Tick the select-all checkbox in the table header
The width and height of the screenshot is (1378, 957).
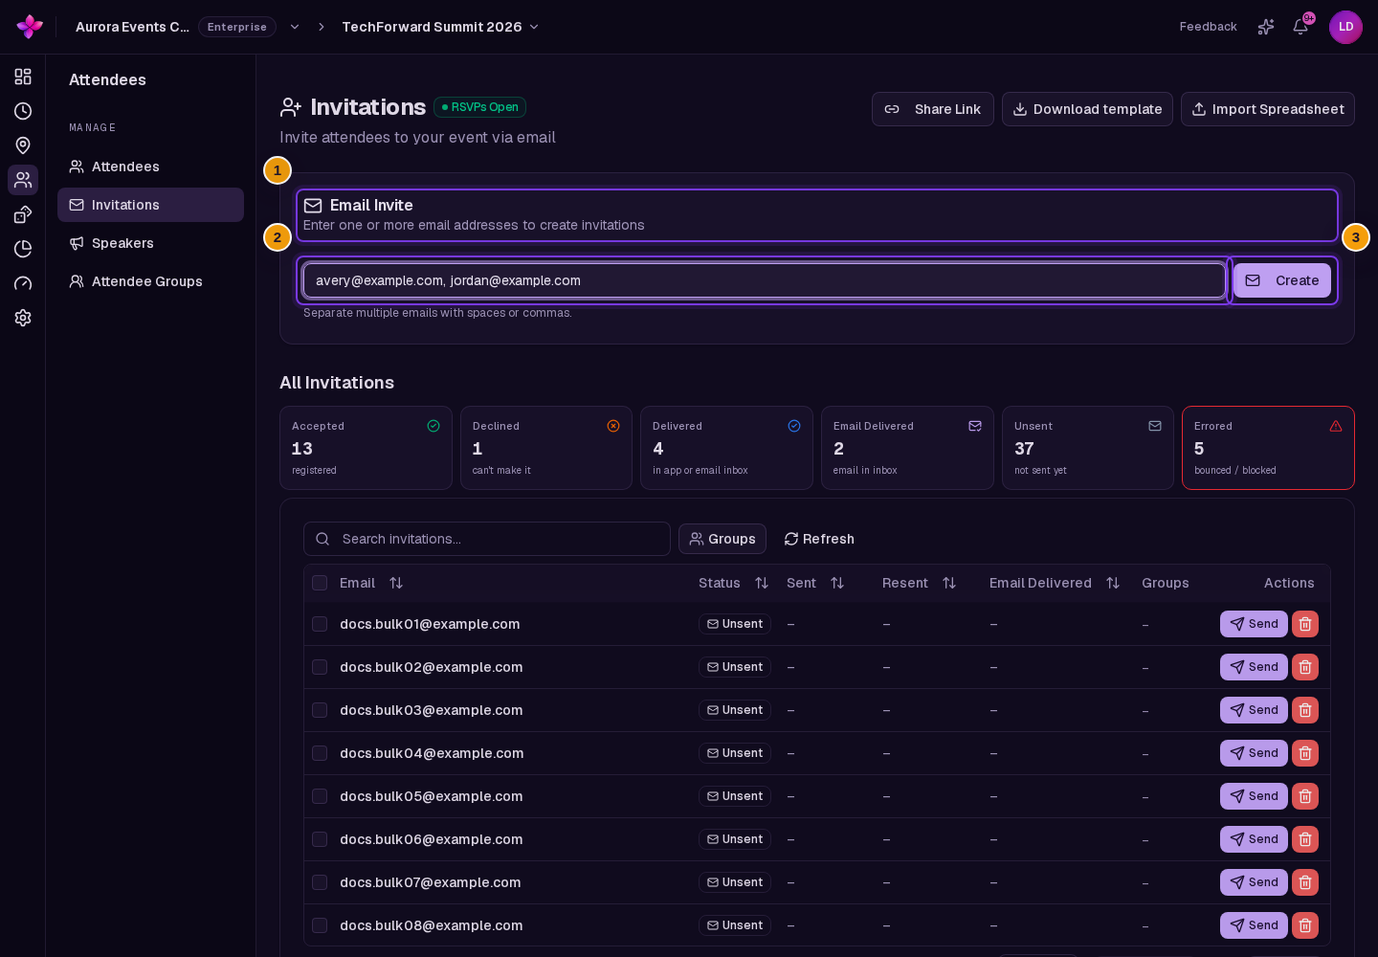coord(320,583)
